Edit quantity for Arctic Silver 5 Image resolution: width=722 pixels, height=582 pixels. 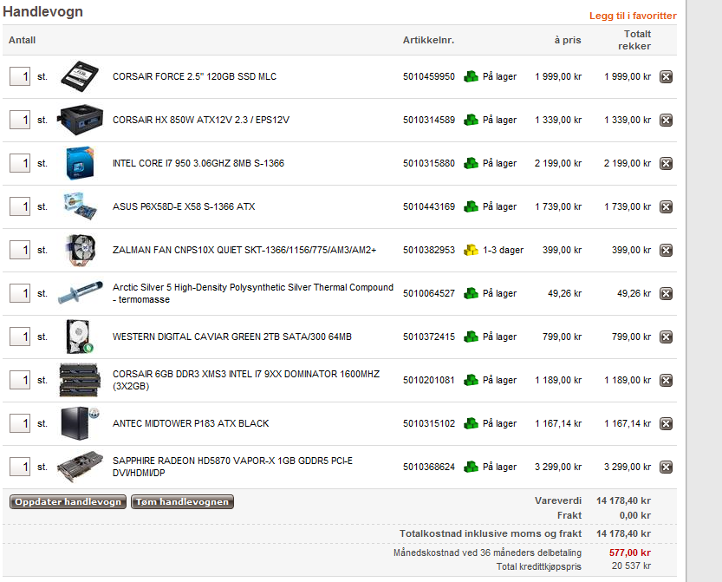tap(20, 293)
